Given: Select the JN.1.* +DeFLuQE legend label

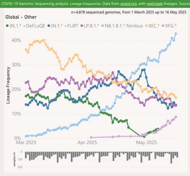Looking at the screenshot, I should [27, 26].
